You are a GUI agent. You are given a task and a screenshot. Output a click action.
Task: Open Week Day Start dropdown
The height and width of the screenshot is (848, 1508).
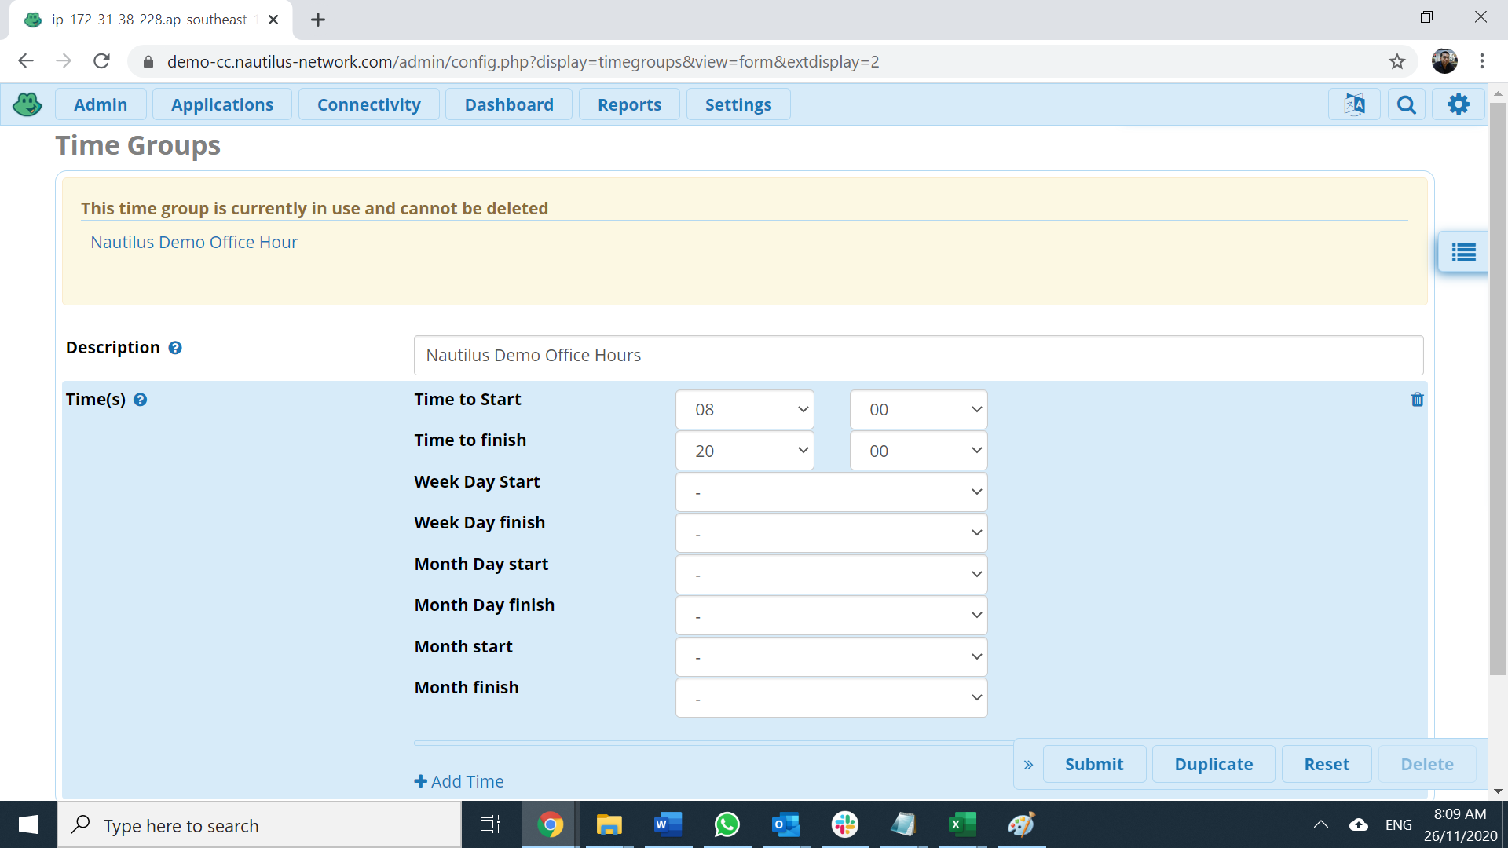coord(831,492)
